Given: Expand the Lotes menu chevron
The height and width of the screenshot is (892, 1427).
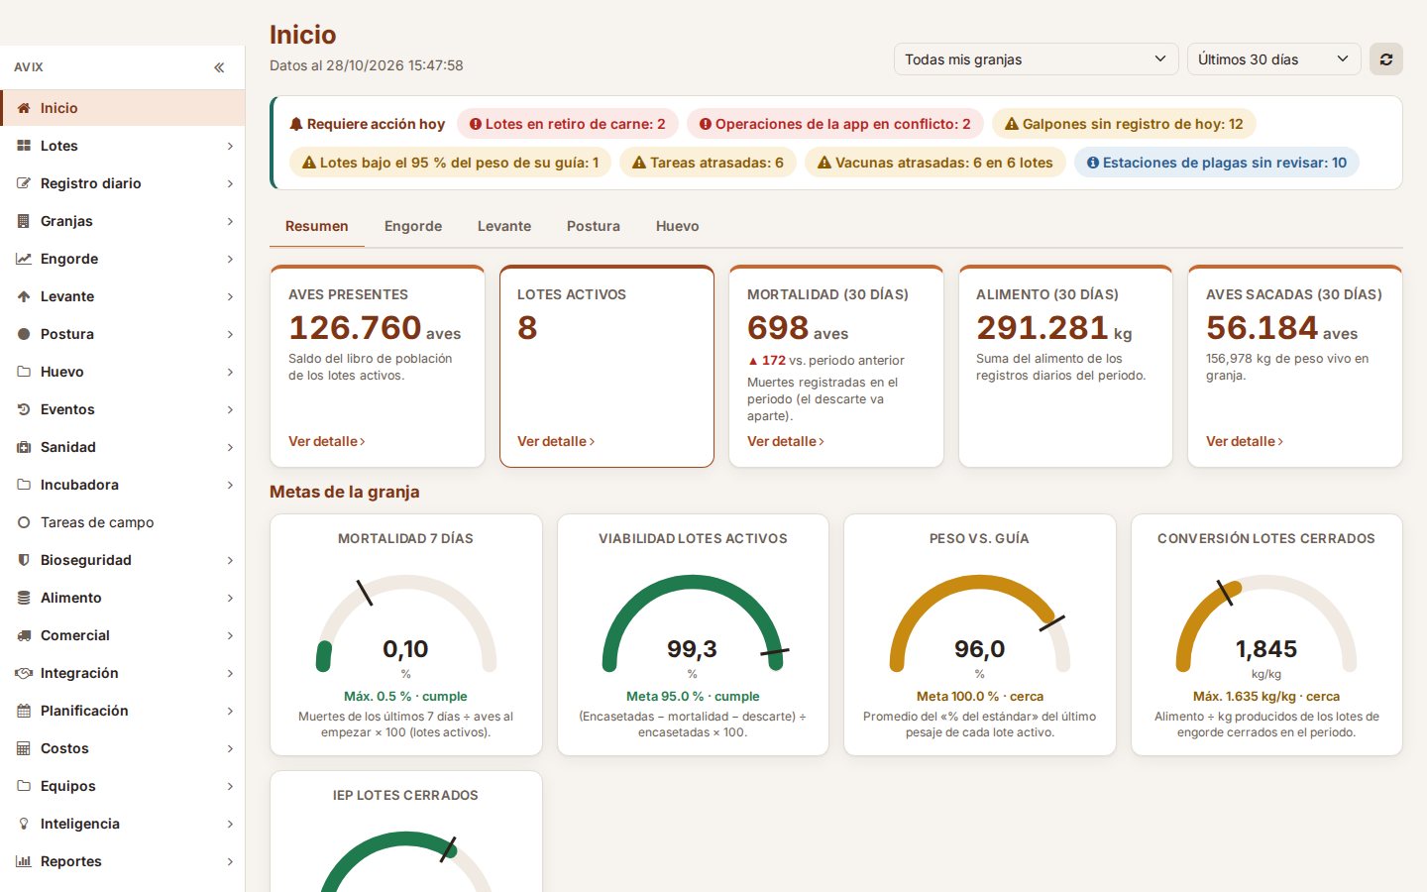Looking at the screenshot, I should [230, 146].
